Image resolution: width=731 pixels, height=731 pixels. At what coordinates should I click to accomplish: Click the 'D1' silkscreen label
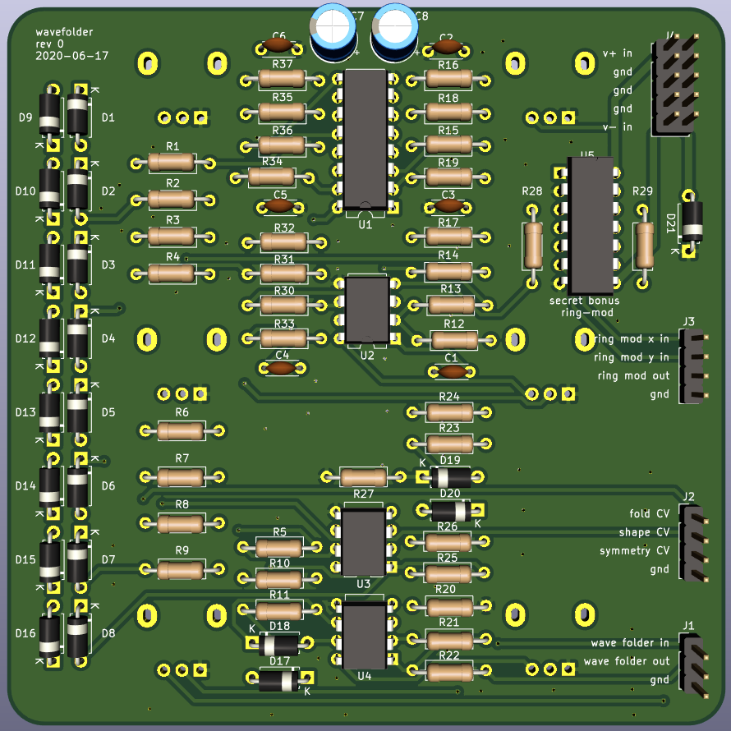pyautogui.click(x=108, y=117)
